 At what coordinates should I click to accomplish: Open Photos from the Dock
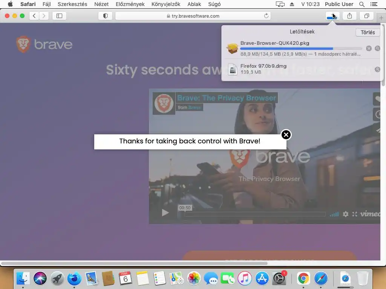(194, 278)
